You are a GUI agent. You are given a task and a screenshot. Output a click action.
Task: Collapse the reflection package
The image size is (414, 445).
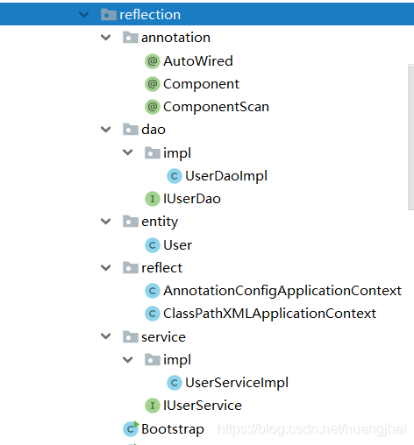click(84, 14)
